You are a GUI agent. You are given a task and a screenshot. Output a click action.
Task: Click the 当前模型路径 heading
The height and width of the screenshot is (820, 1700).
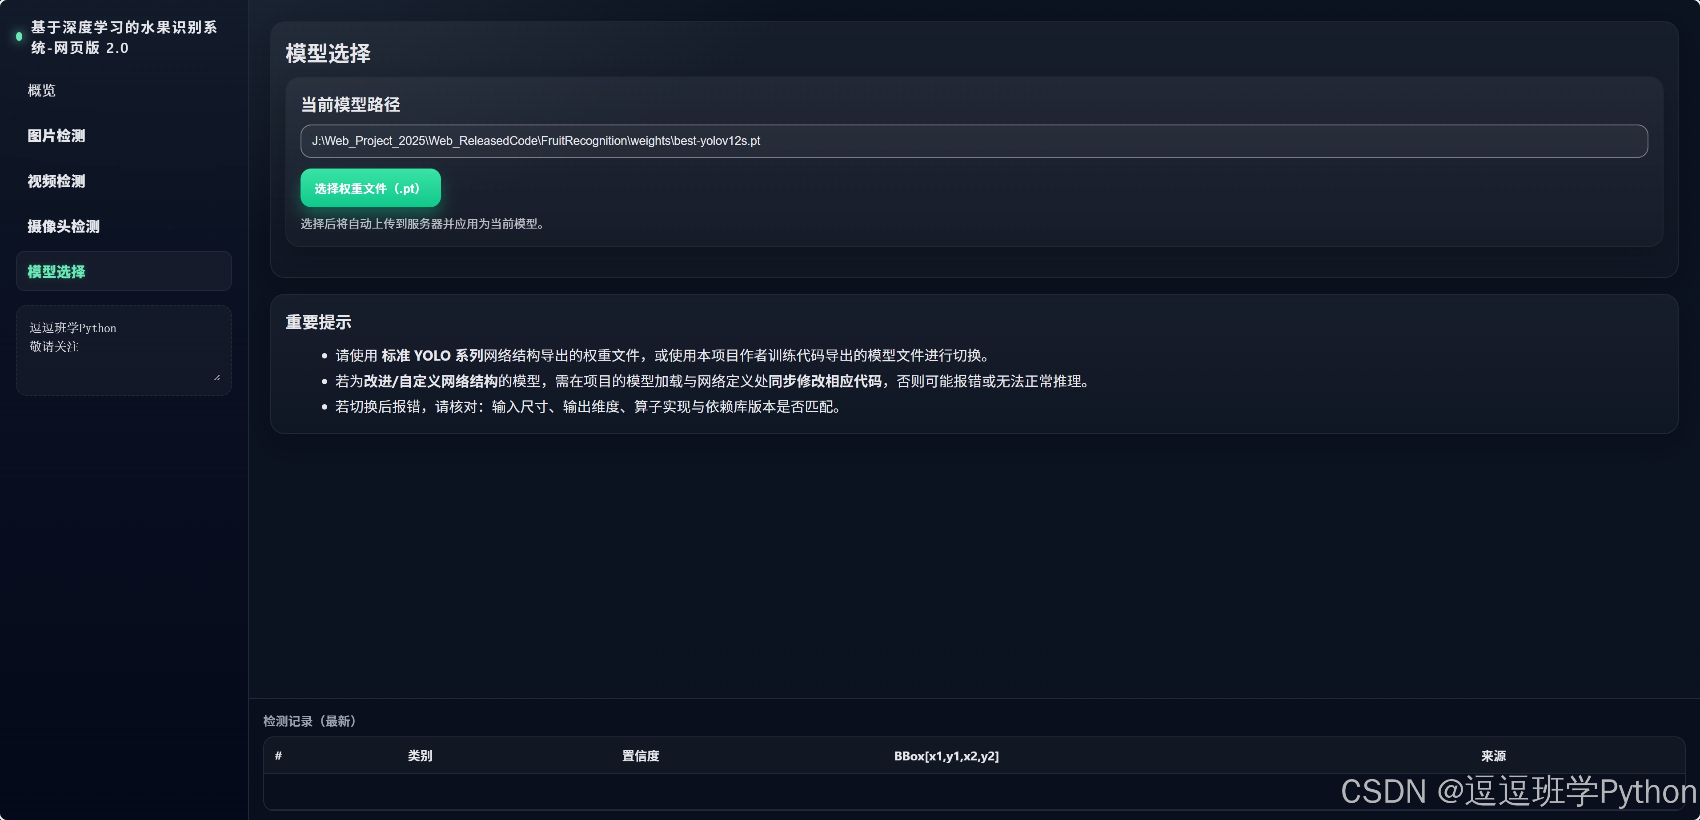[350, 105]
